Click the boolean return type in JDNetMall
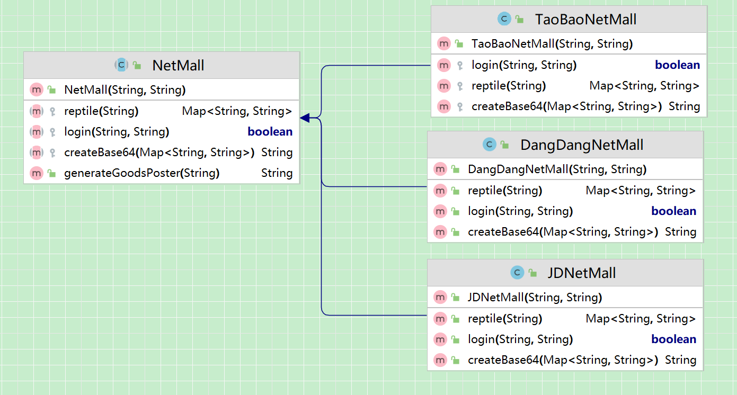The image size is (737, 395). pyautogui.click(x=673, y=339)
